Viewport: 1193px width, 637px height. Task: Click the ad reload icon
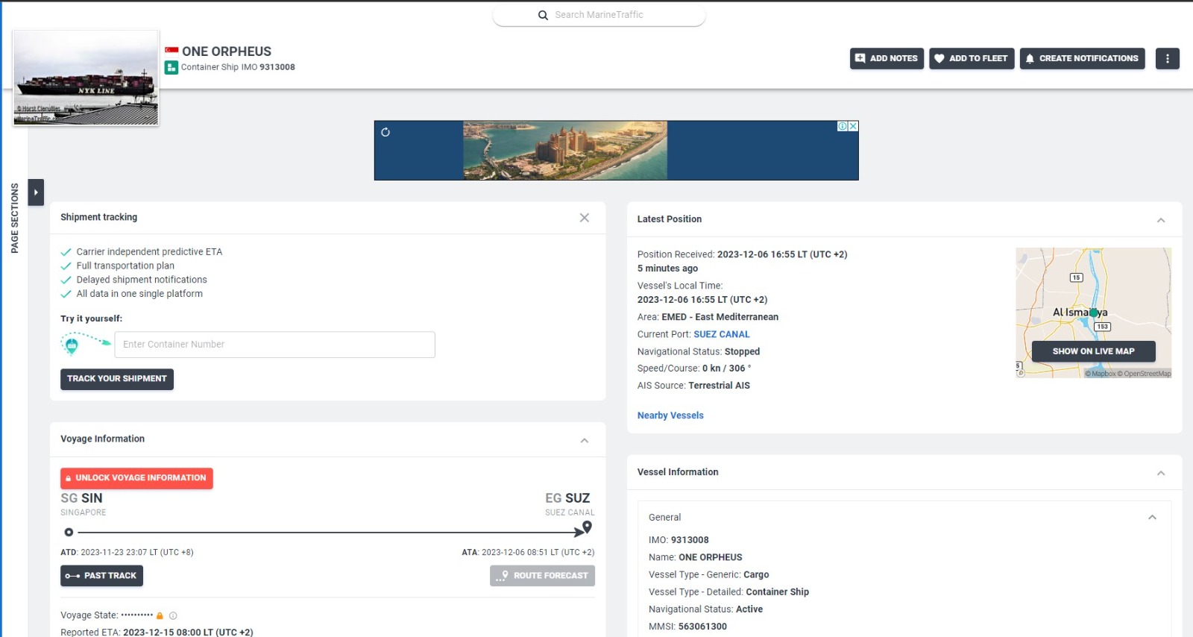coord(385,132)
